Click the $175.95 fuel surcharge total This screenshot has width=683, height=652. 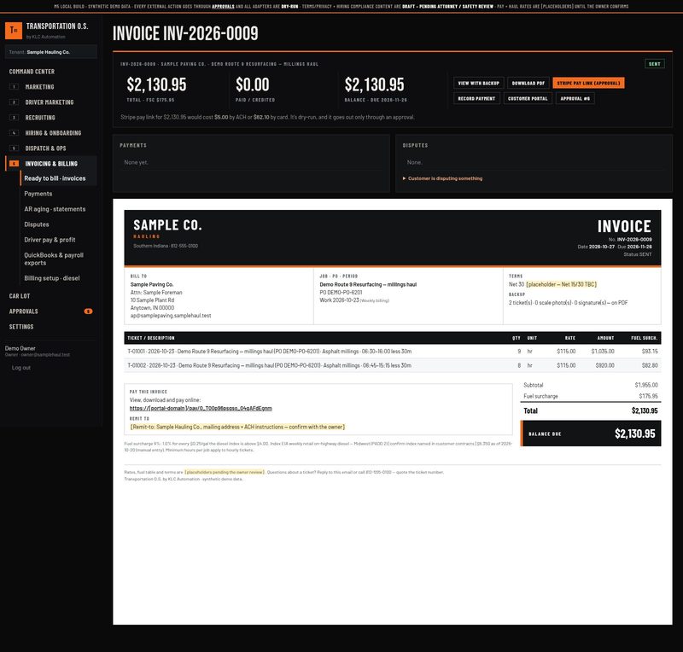[x=648, y=396]
